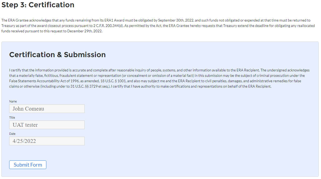This screenshot has width=321, height=179.
Task: Click the Submit Form button
Action: point(28,165)
